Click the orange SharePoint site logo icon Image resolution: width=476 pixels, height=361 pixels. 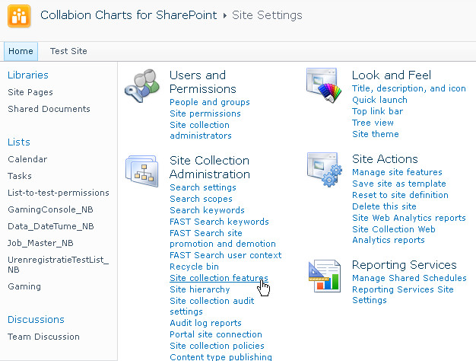pyautogui.click(x=18, y=17)
